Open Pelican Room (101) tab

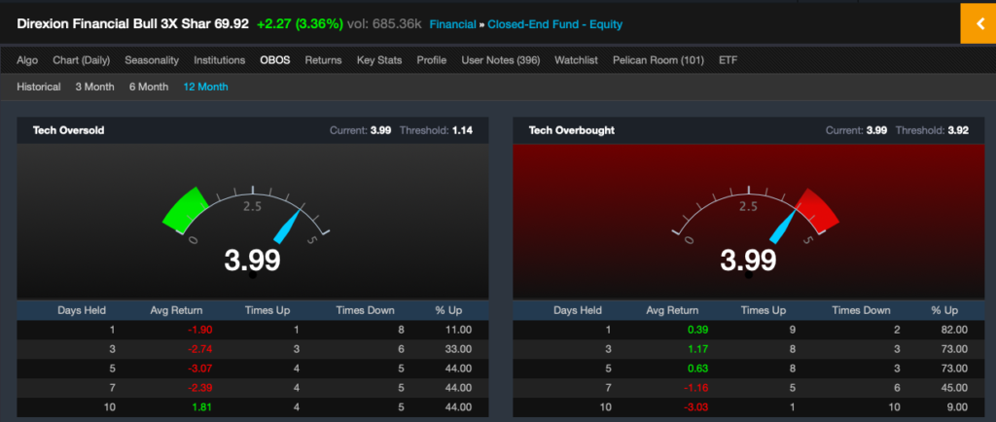pyautogui.click(x=658, y=60)
